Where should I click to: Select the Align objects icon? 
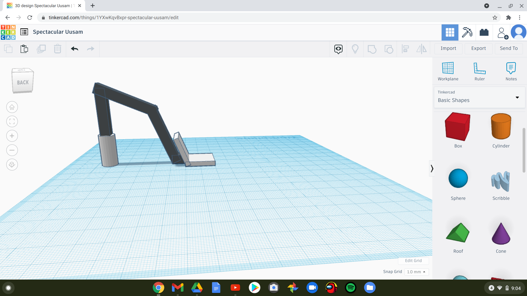tap(405, 49)
